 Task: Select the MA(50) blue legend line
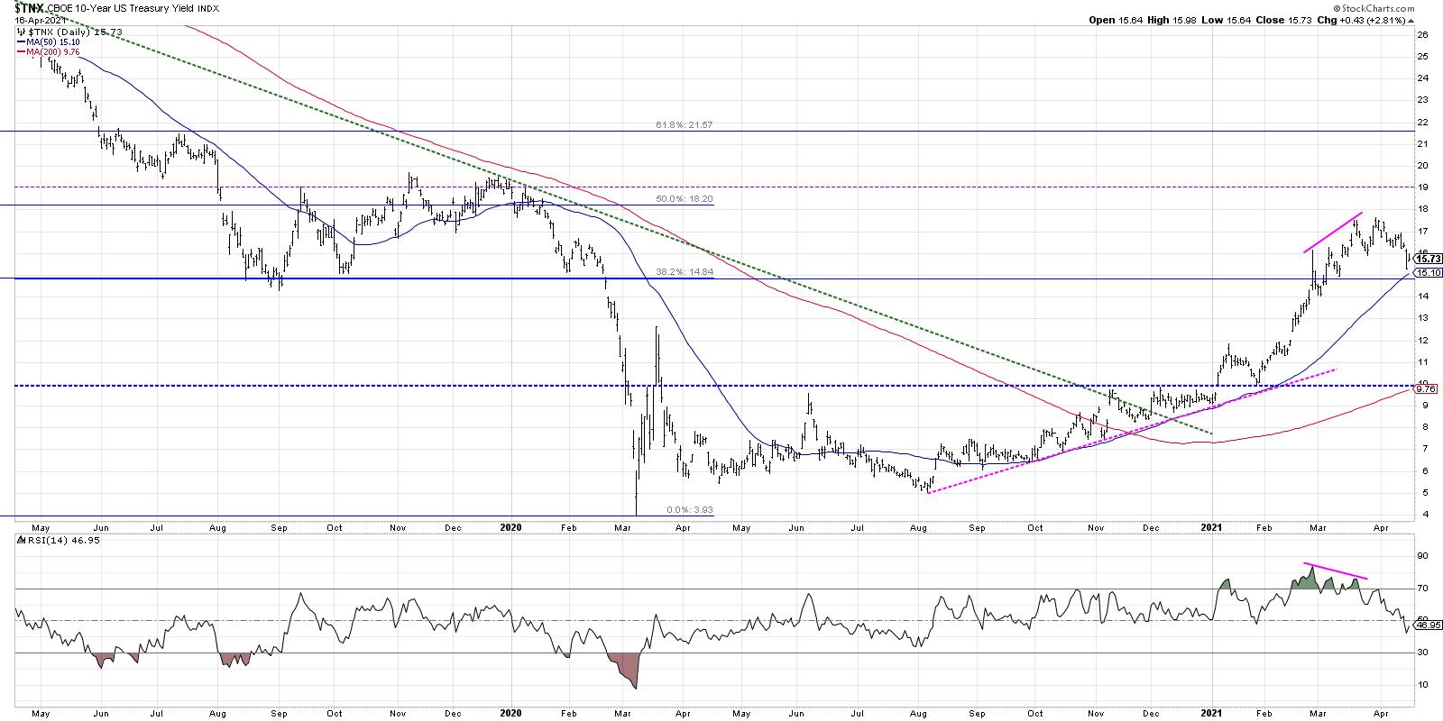pos(22,41)
